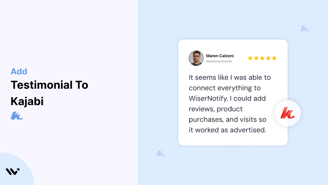
Task: Click the first gold rating star
Action: [x=250, y=58]
